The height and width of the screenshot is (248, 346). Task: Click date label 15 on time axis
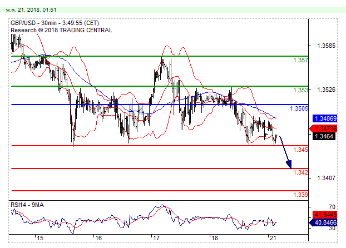pyautogui.click(x=40, y=239)
